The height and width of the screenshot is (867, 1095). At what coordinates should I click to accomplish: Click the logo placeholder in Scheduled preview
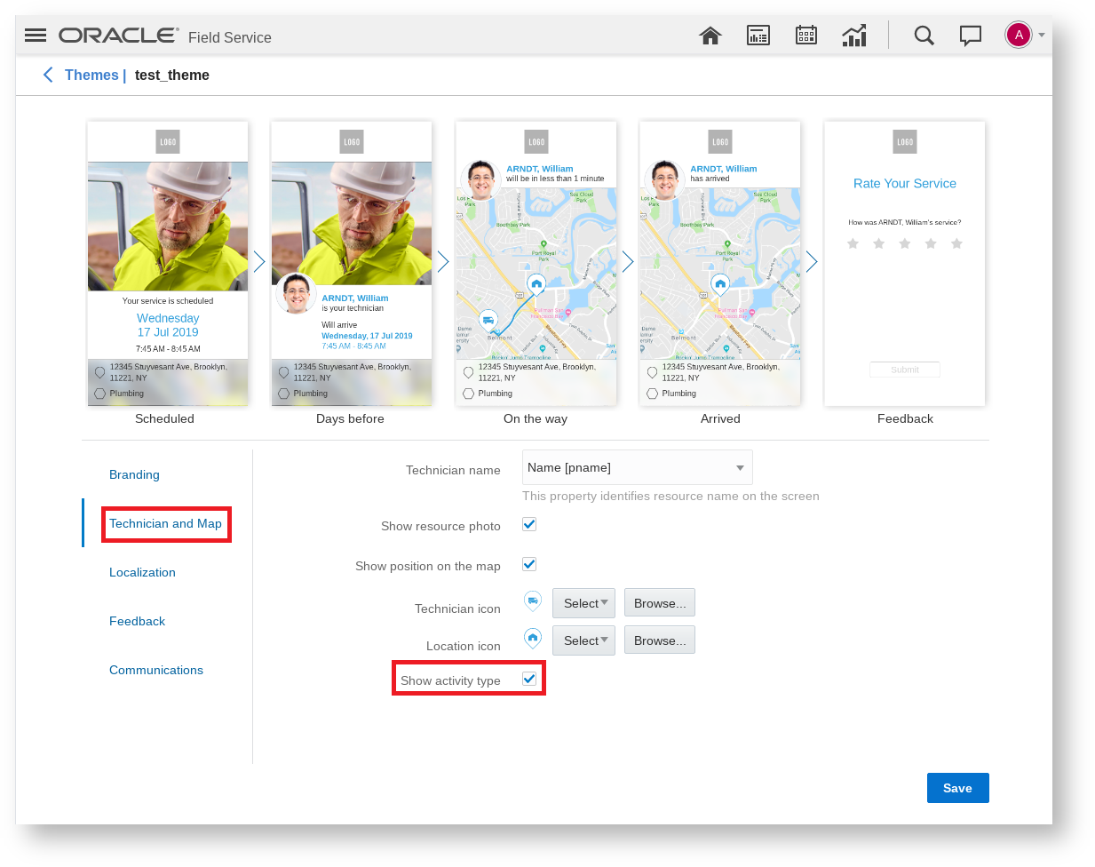point(168,142)
